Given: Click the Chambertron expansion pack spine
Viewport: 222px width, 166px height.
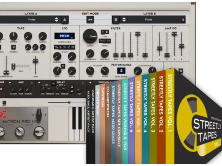Looking at the screenshot, I should (x=108, y=123).
